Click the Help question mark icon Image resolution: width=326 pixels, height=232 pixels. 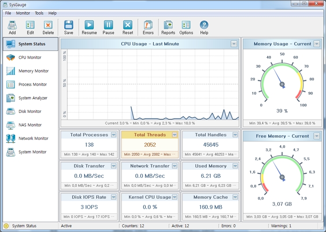click(204, 25)
